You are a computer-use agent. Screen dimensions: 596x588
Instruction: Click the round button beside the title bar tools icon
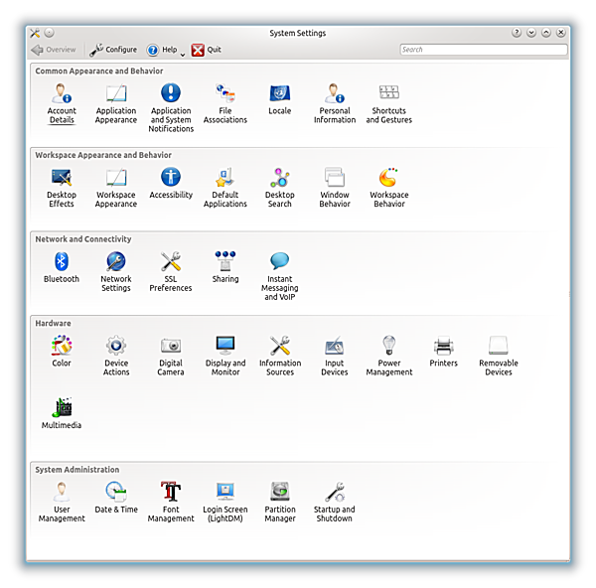coord(49,33)
